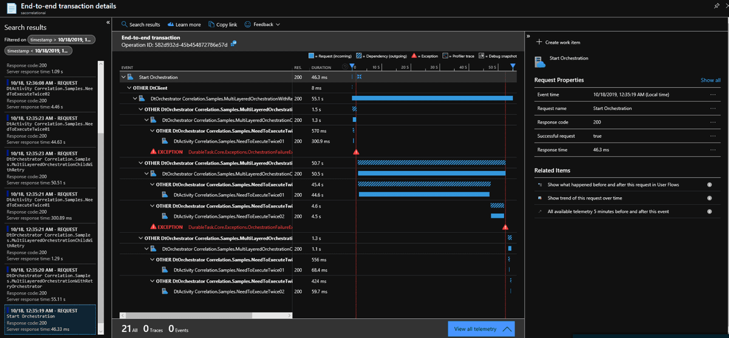Pin the transaction details blade
The height and width of the screenshot is (338, 729).
coord(716,5)
